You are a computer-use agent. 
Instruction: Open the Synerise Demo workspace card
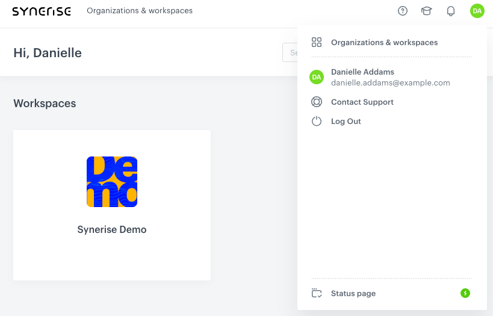pyautogui.click(x=112, y=205)
